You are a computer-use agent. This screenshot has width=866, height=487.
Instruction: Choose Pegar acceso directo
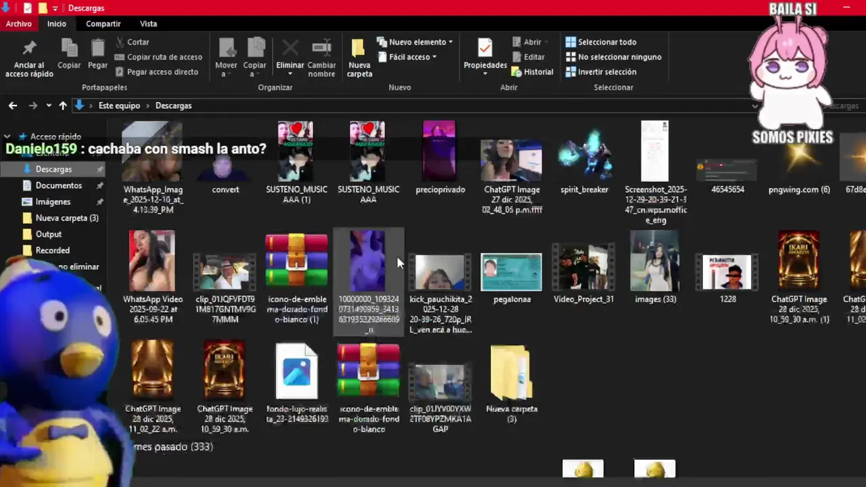click(x=156, y=72)
